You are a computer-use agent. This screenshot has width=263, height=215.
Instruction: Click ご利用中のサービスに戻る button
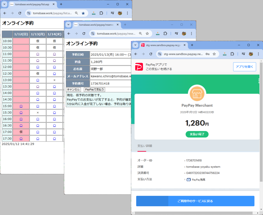click(195, 201)
